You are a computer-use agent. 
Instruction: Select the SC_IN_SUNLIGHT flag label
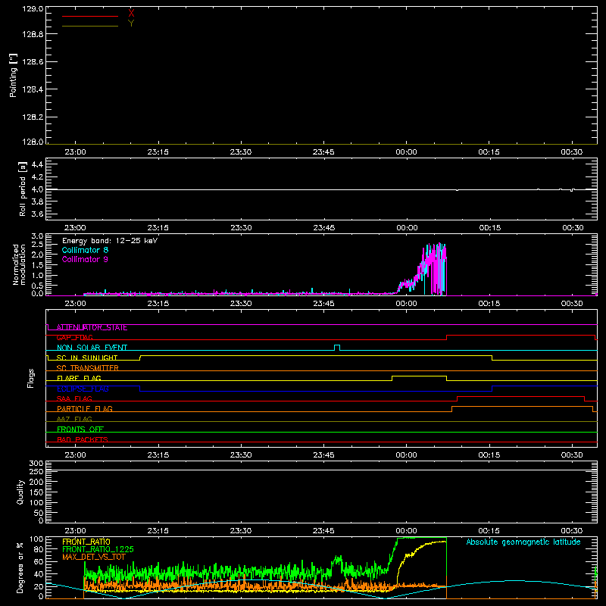tap(87, 358)
